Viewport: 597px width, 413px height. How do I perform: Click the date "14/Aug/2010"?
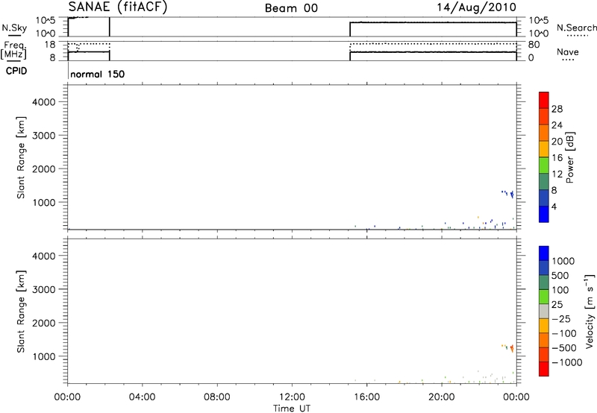[476, 7]
